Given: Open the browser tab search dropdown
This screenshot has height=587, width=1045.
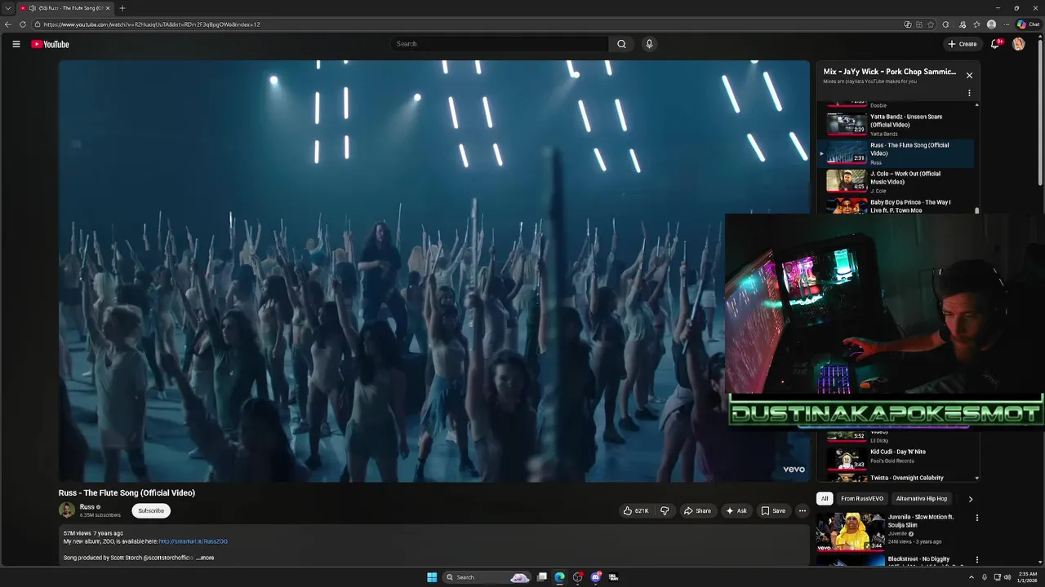Looking at the screenshot, I should 8,8.
